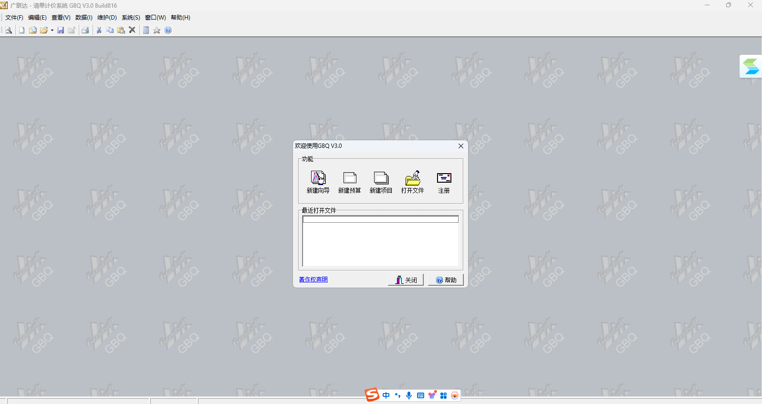Close the 欢迎使用GBQ V3.0 dialog

(461, 146)
